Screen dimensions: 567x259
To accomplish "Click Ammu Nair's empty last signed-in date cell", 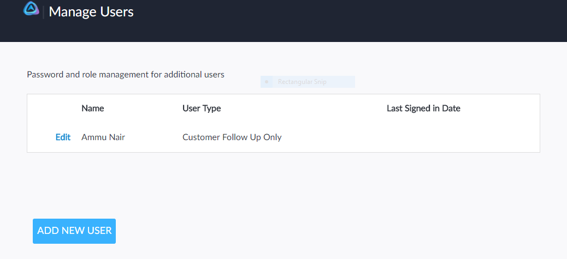I will [x=423, y=137].
